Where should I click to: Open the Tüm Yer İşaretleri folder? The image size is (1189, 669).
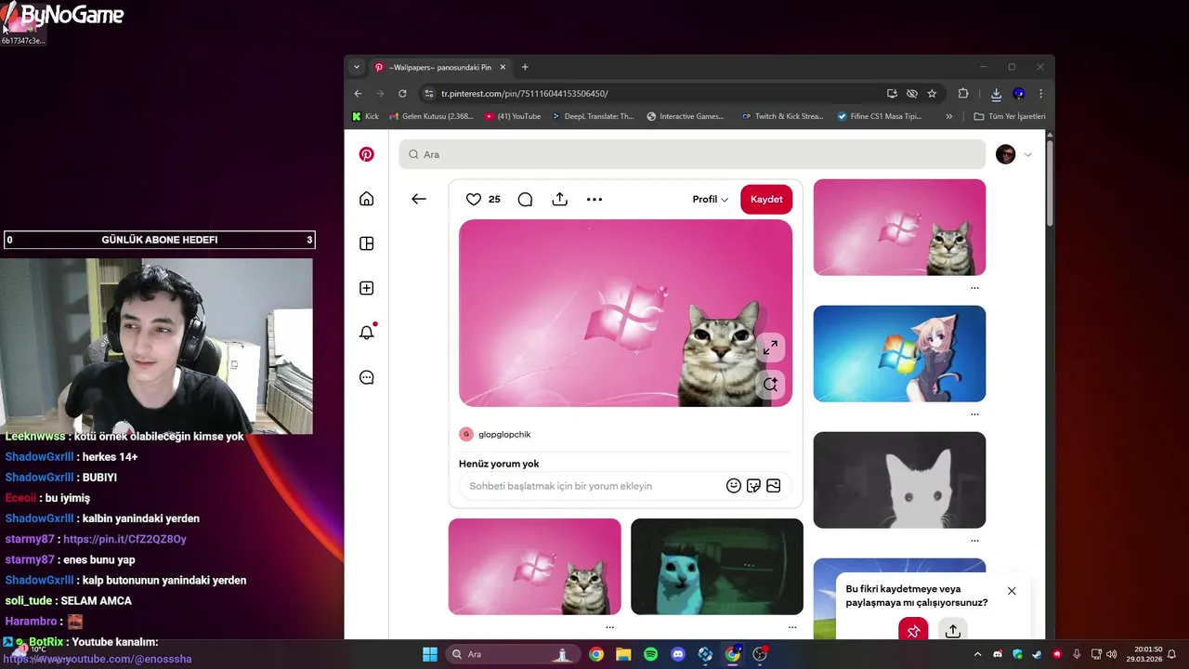tap(1010, 116)
